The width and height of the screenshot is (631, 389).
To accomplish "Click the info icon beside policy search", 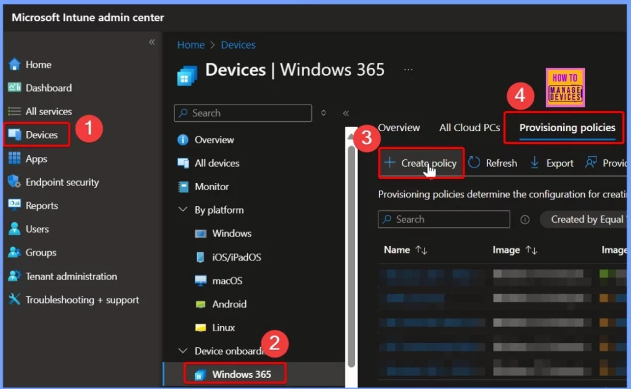I will click(525, 219).
